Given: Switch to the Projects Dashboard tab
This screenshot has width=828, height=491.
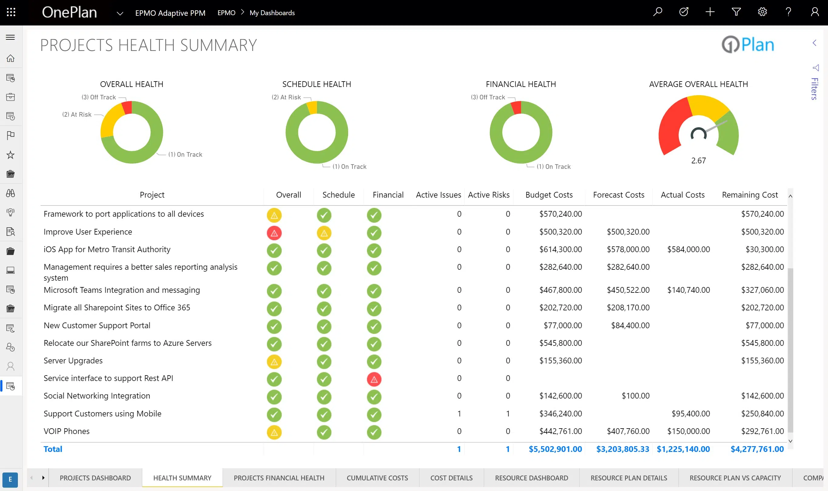Looking at the screenshot, I should coord(95,478).
